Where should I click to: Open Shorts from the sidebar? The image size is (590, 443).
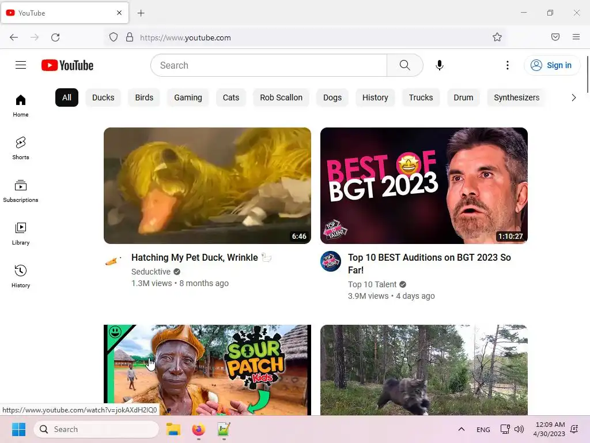[21, 148]
